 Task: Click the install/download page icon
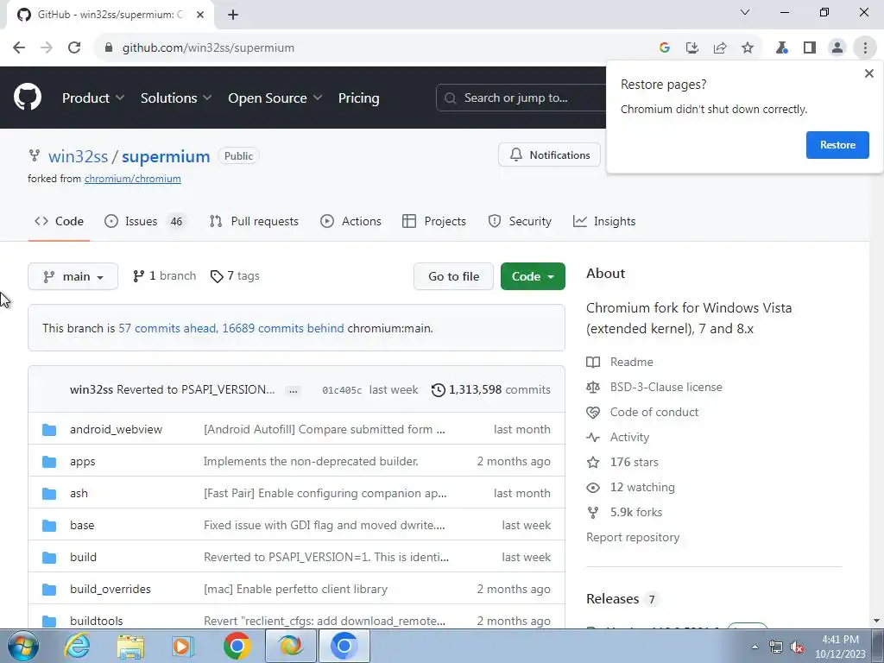point(692,48)
